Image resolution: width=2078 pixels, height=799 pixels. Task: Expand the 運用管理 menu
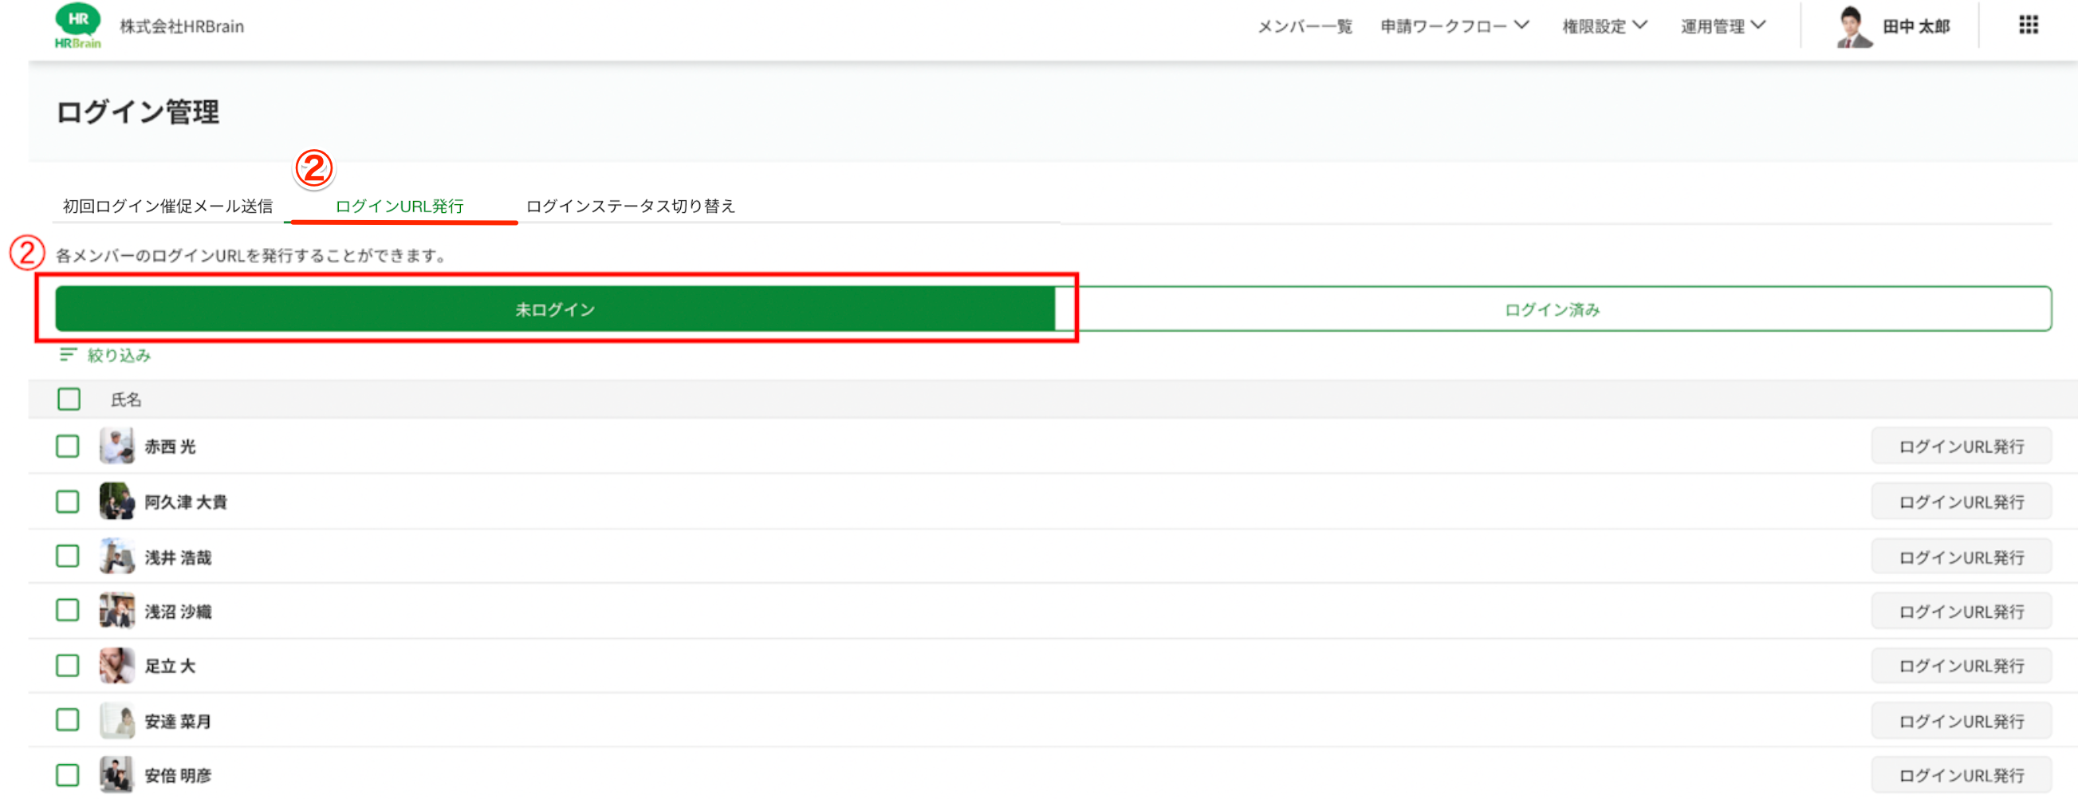1722,26
